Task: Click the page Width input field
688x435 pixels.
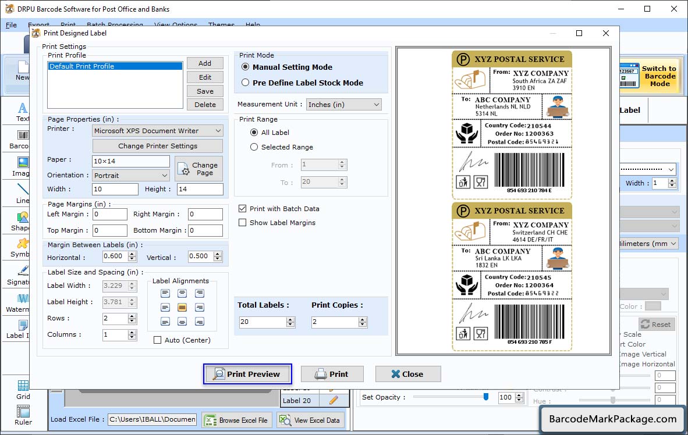Action: coord(115,189)
